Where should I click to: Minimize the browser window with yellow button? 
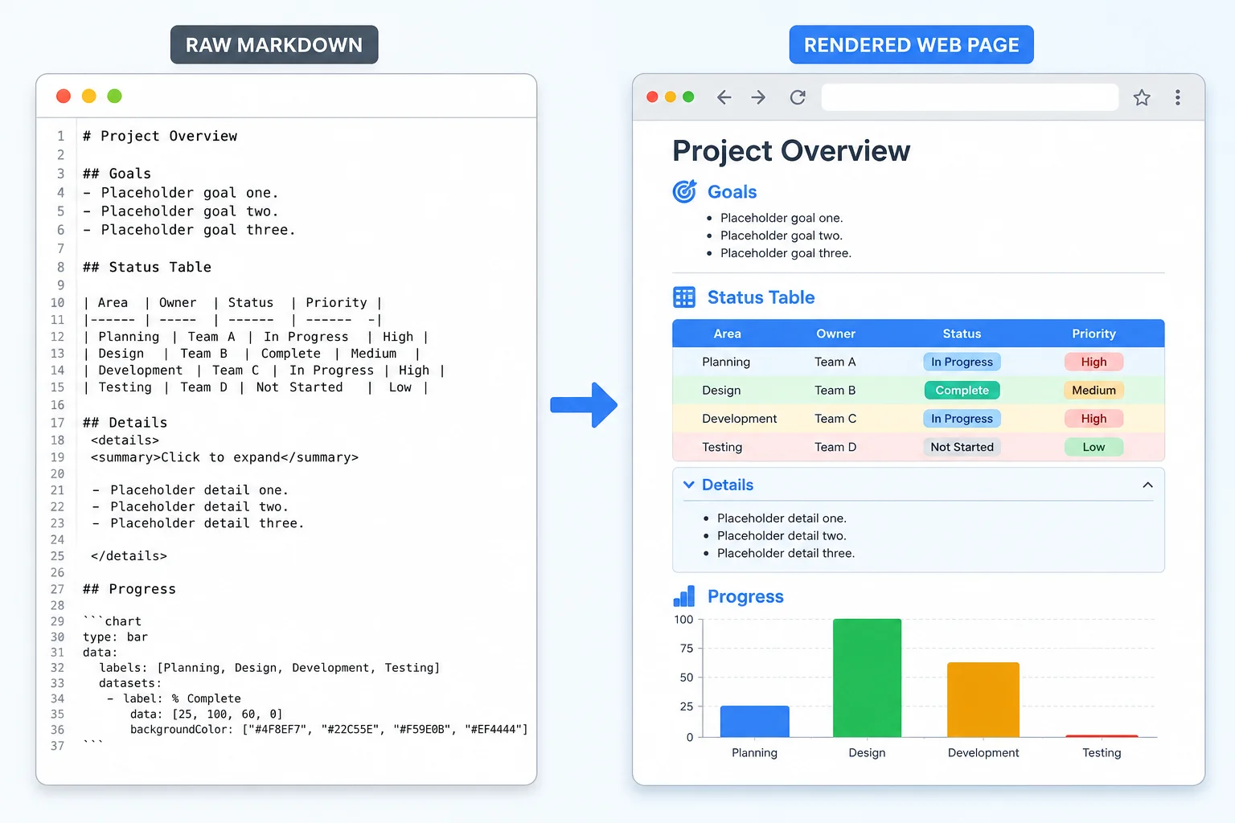(x=671, y=96)
